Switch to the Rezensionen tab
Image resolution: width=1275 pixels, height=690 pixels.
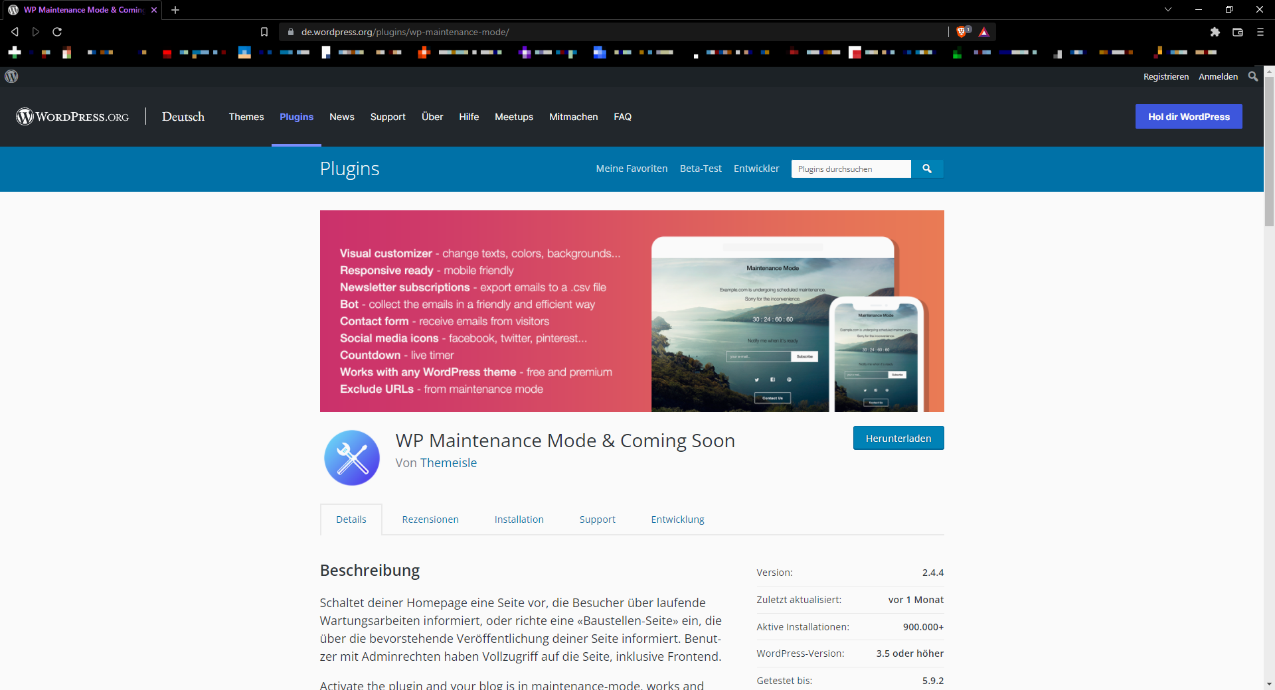click(430, 519)
